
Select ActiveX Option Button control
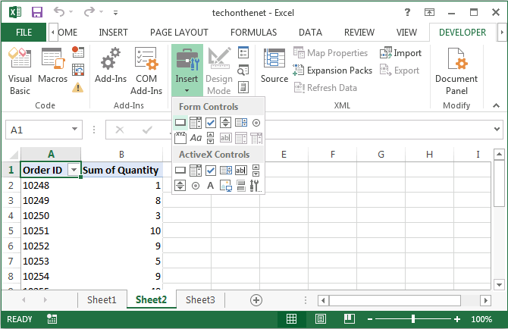196,186
